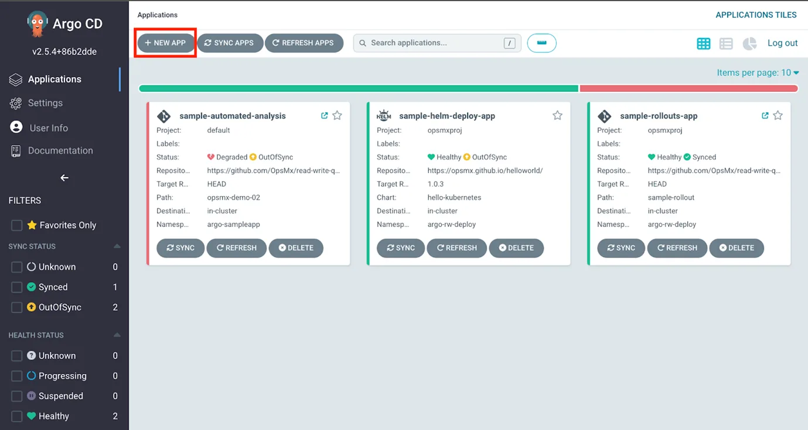The width and height of the screenshot is (808, 430).
Task: Check the Sync Status Unknown filter
Action: (x=16, y=267)
